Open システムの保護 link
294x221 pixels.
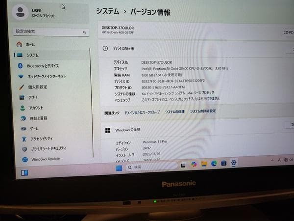click(x=174, y=111)
